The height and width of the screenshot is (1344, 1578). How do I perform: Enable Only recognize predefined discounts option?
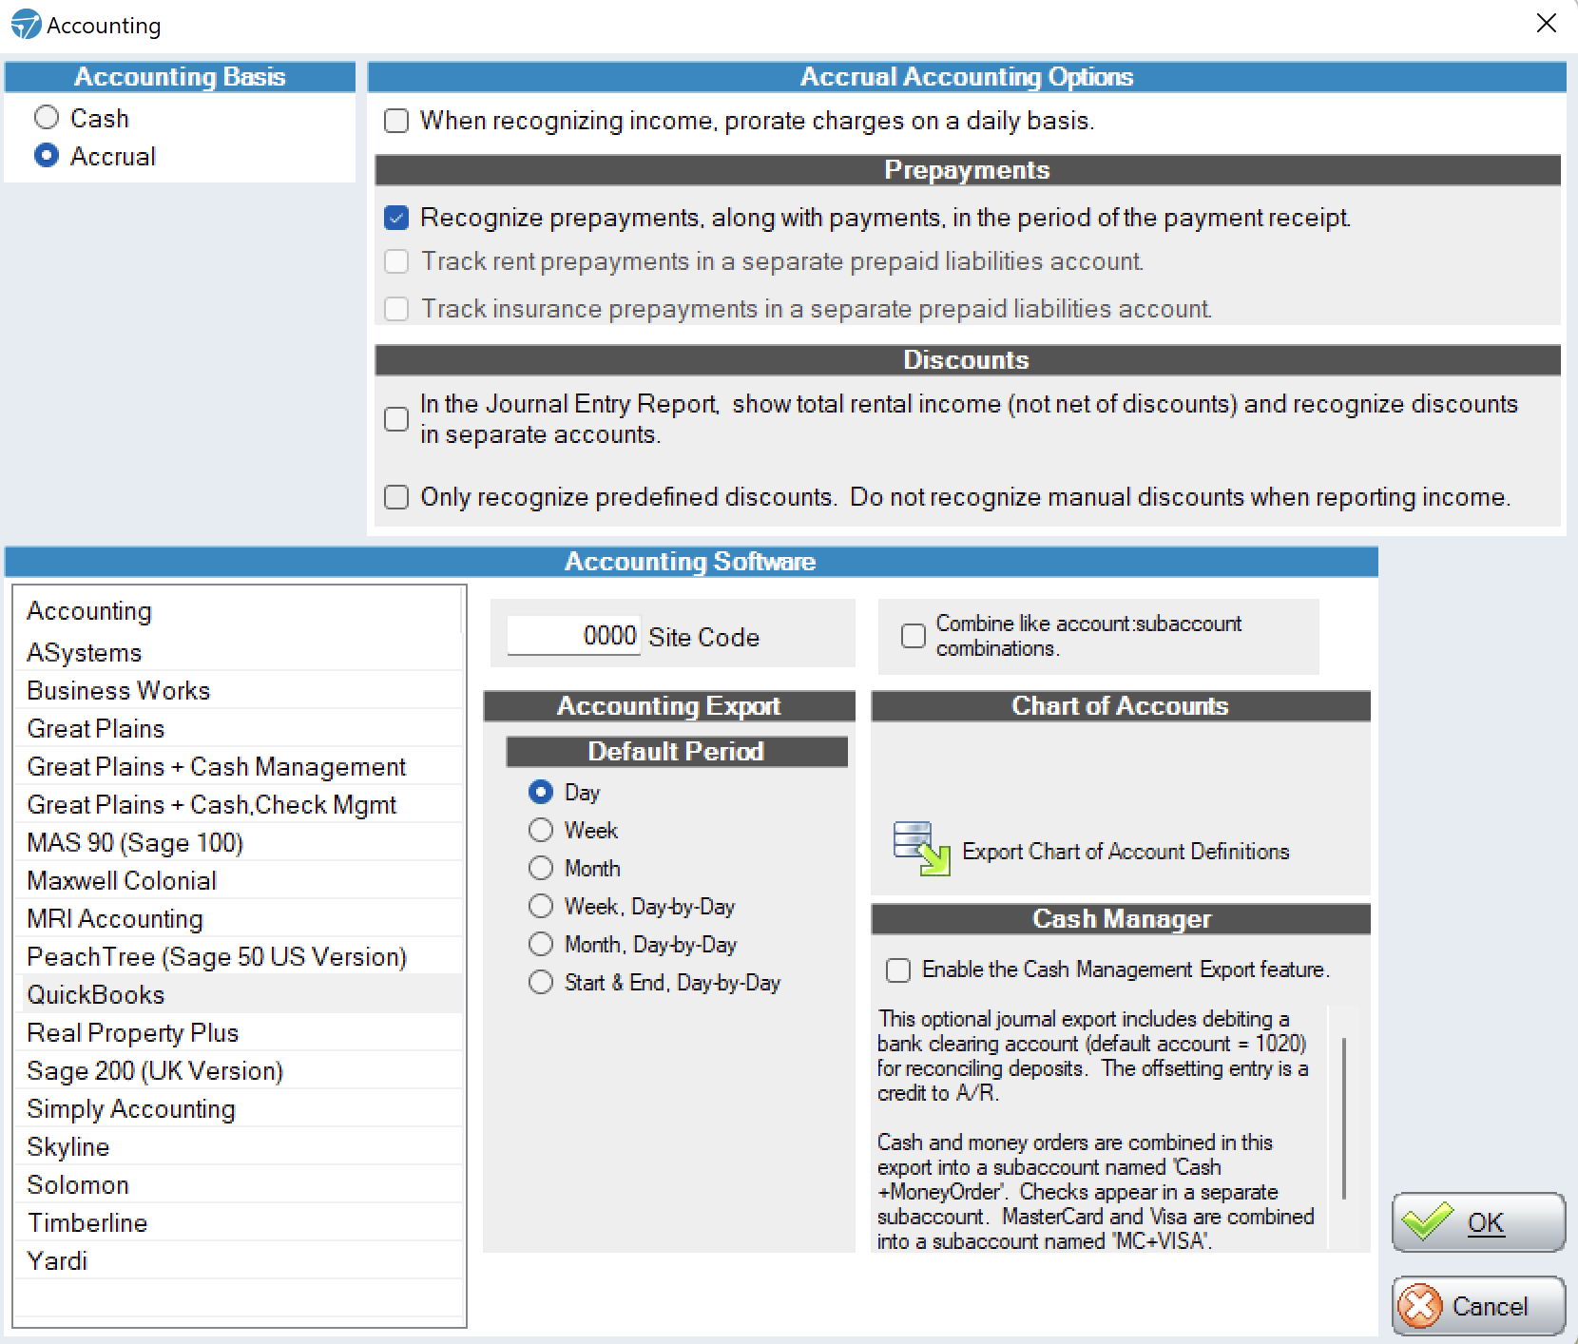(396, 497)
